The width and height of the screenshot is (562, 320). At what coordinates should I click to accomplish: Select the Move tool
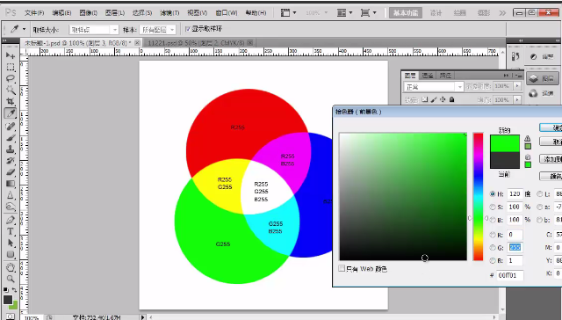tap(11, 55)
